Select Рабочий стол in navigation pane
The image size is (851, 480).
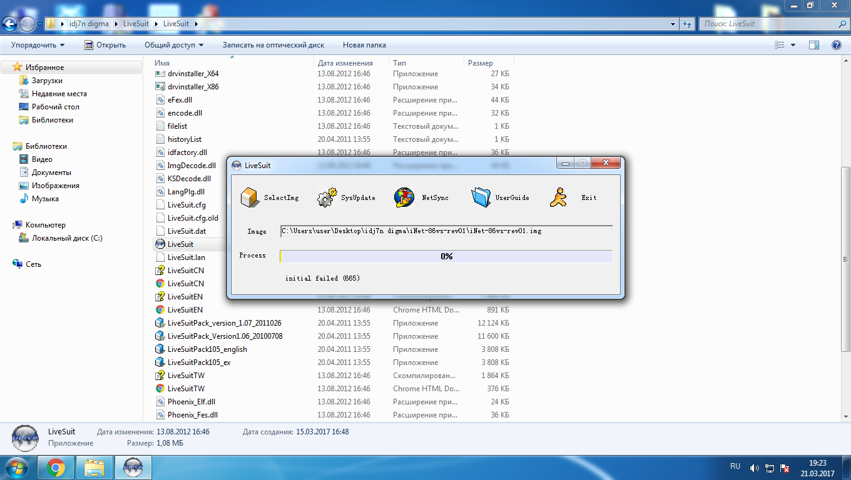coord(55,107)
